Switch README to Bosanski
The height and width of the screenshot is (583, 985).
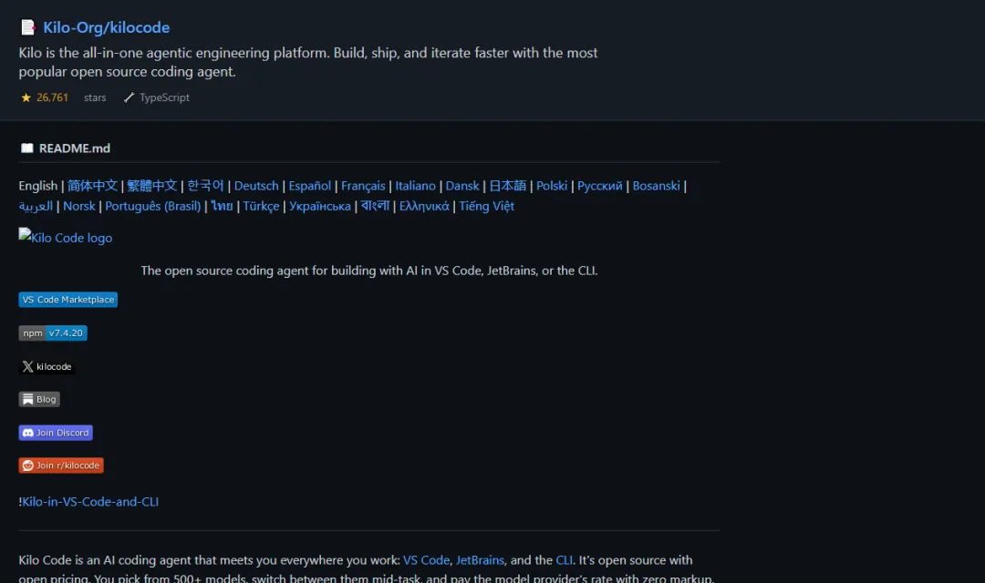pos(656,186)
